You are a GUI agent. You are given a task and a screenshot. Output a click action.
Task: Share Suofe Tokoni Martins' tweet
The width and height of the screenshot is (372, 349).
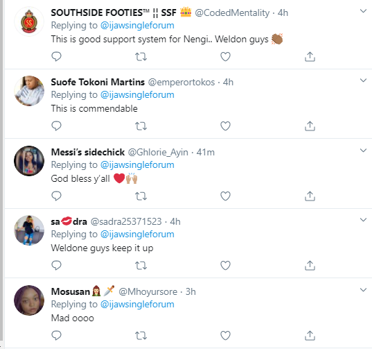(310, 126)
